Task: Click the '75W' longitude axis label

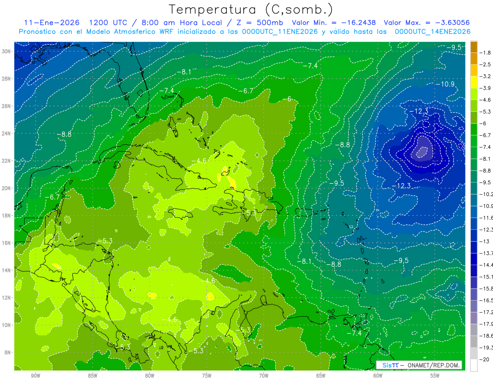Action: (207, 376)
